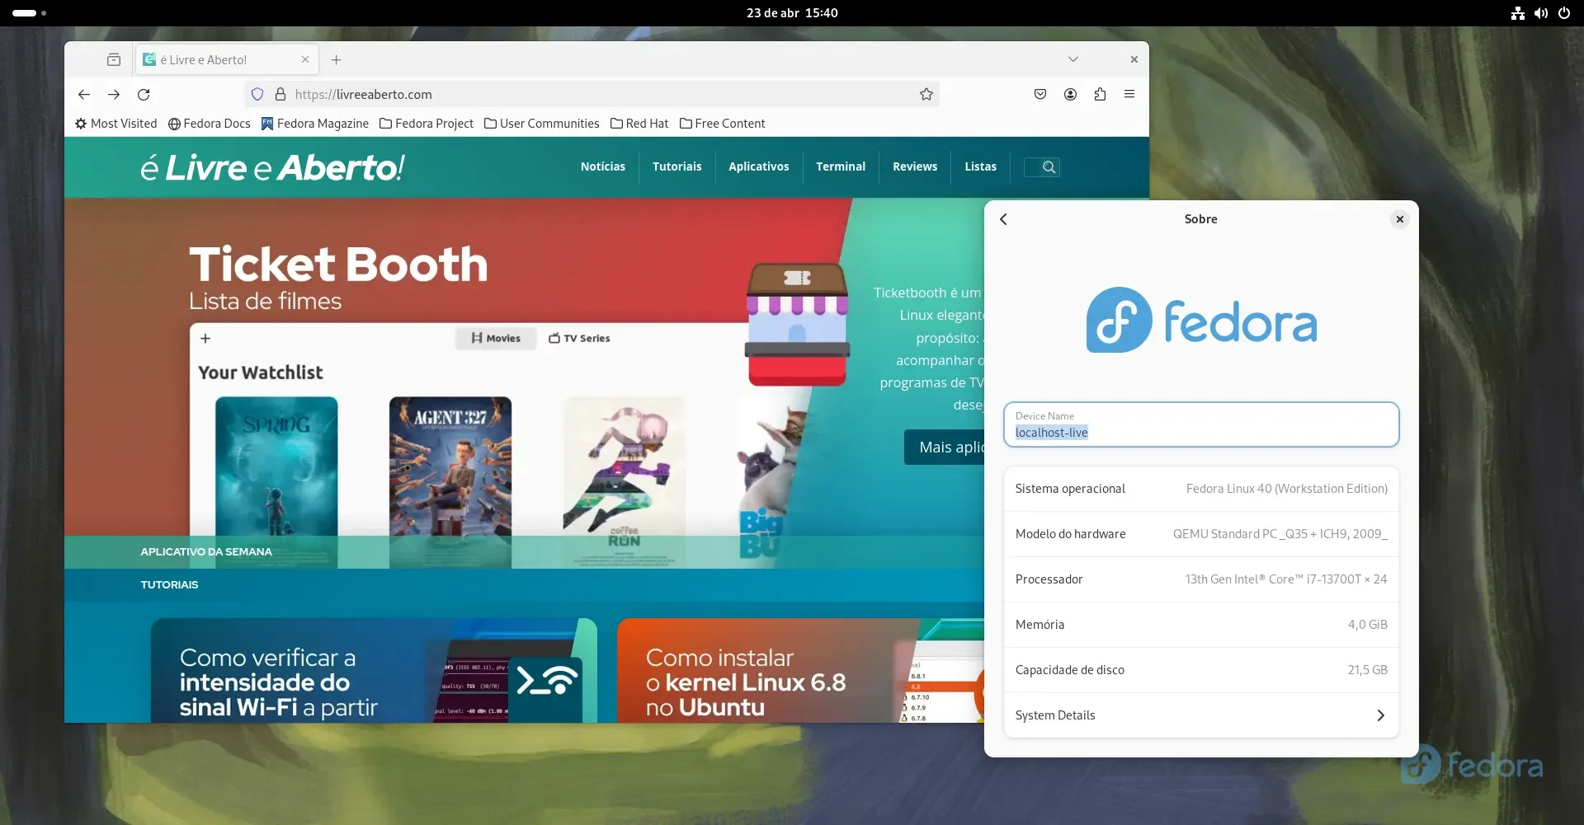The image size is (1584, 825).
Task: Click Capacidade de disco row
Action: pos(1201,670)
